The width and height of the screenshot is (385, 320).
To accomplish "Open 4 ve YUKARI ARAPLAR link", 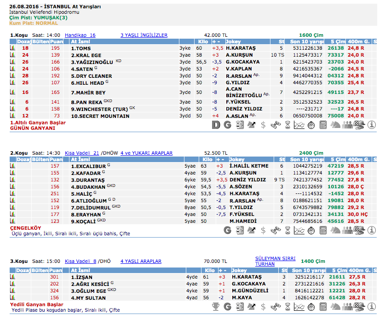I will (146, 153).
